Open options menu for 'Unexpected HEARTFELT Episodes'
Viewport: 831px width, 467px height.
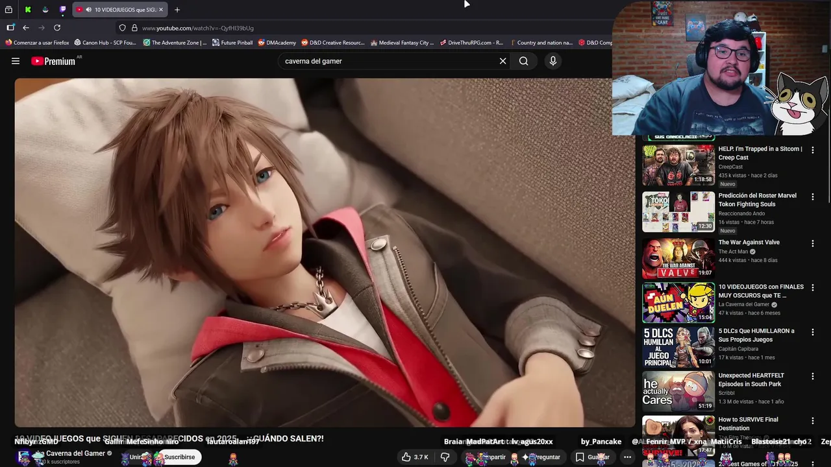click(812, 376)
